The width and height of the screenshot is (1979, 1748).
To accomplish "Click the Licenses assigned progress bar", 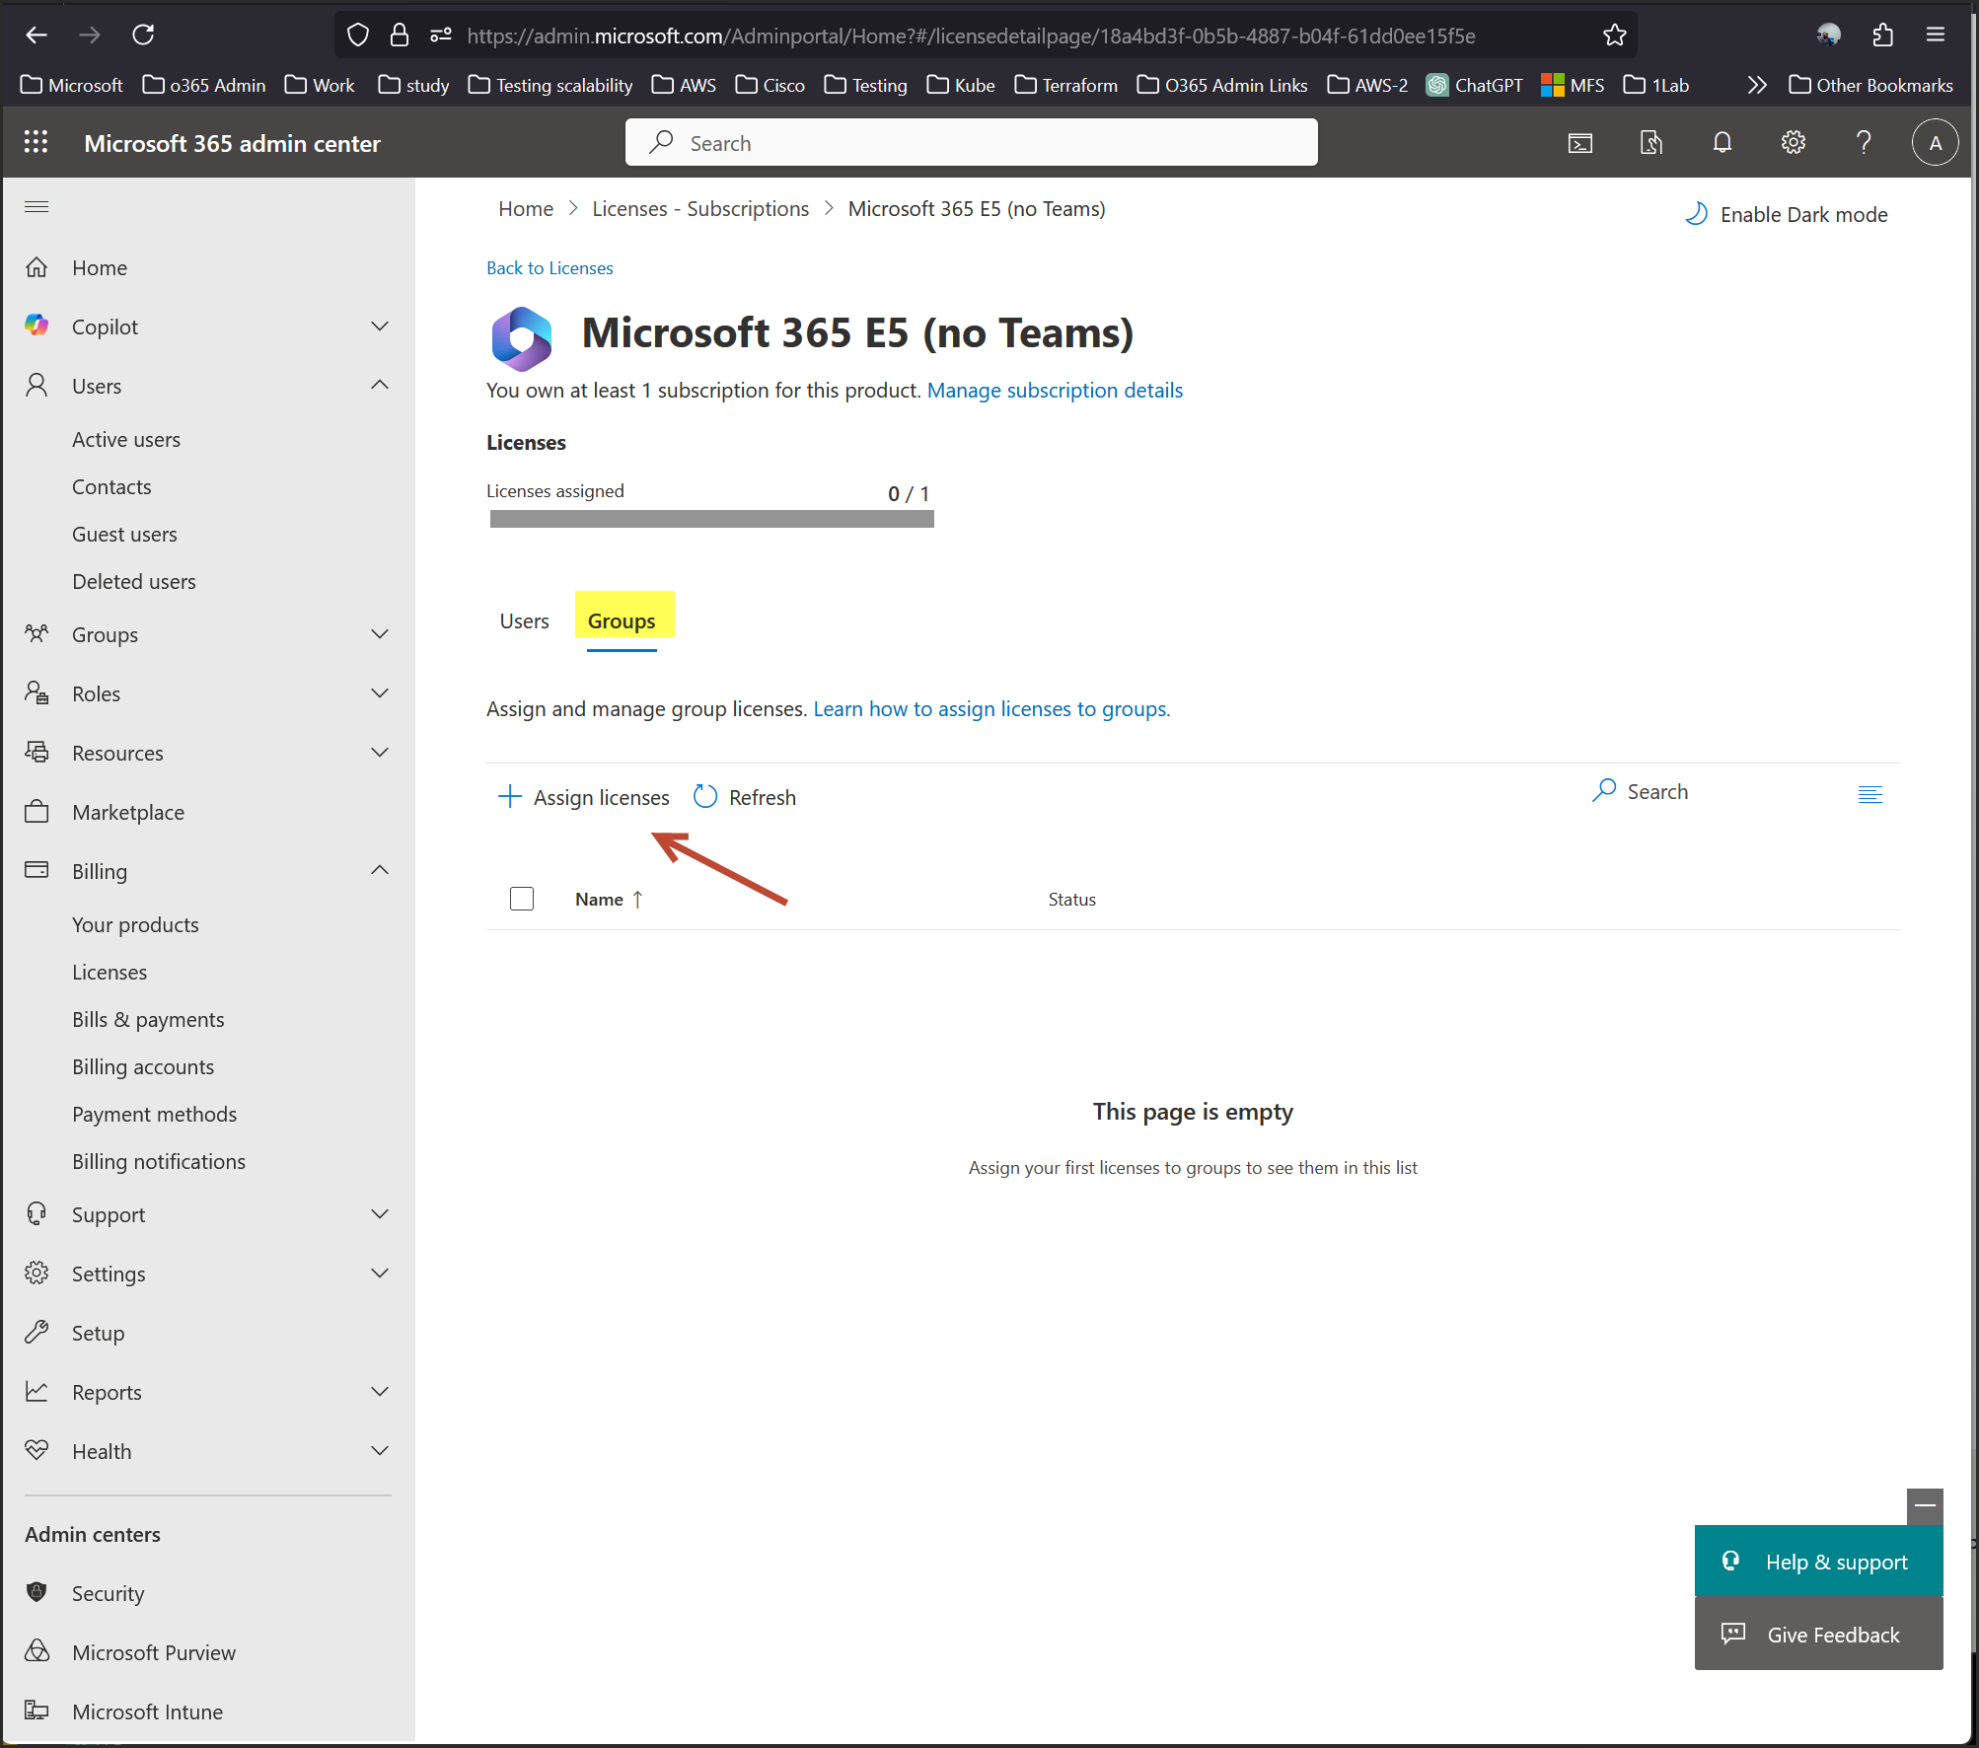I will 711,519.
